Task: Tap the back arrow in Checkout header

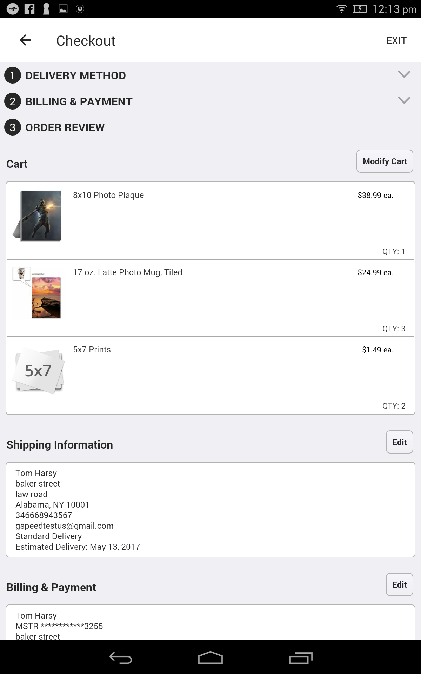Action: pos(25,40)
